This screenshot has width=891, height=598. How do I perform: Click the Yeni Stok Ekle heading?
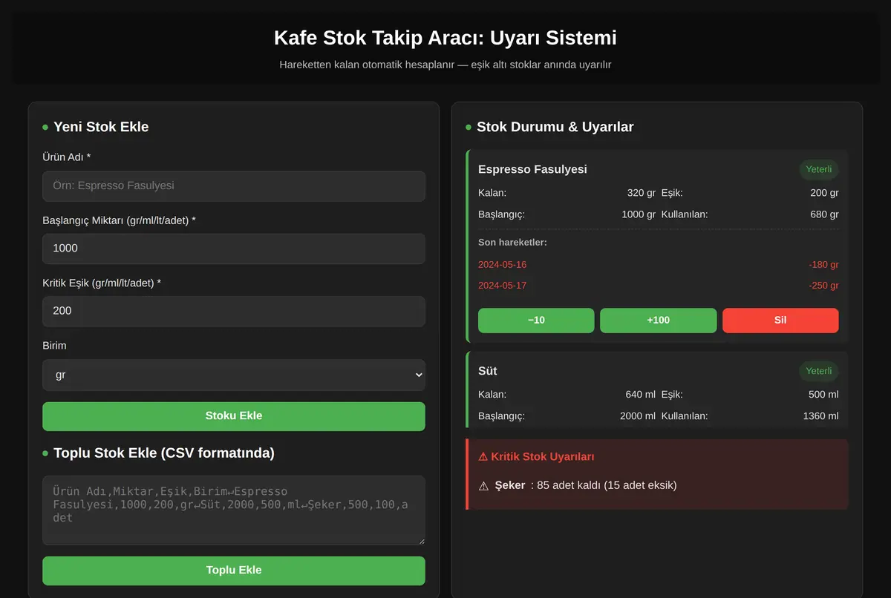101,127
